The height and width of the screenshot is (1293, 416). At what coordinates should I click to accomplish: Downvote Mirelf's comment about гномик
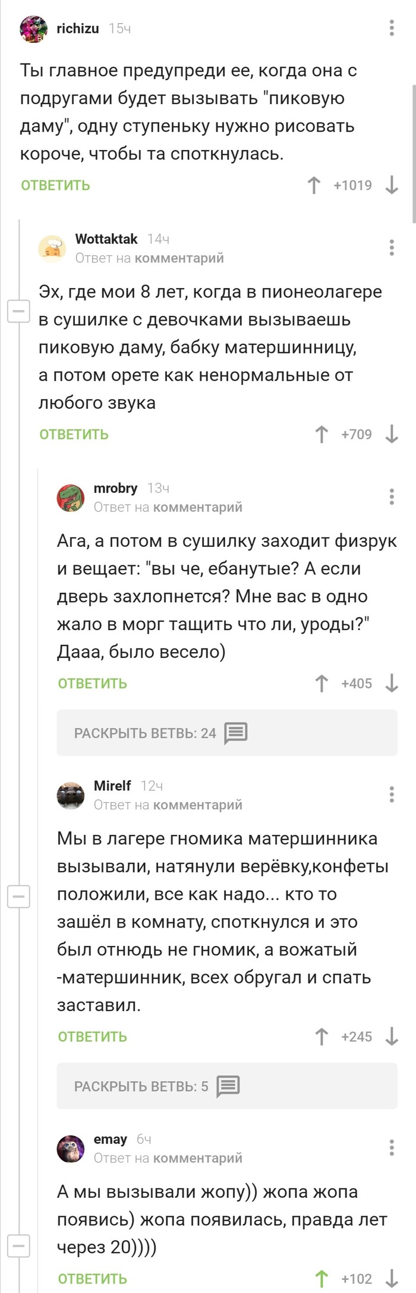391,1037
